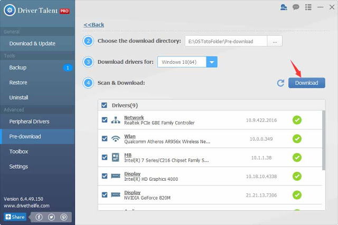338x225 pixels.
Task: Open the feedback chat bubble icon
Action: pos(296,7)
